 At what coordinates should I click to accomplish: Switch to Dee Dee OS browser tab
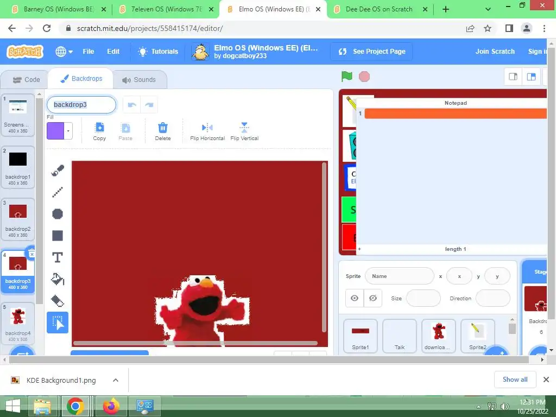click(x=380, y=9)
